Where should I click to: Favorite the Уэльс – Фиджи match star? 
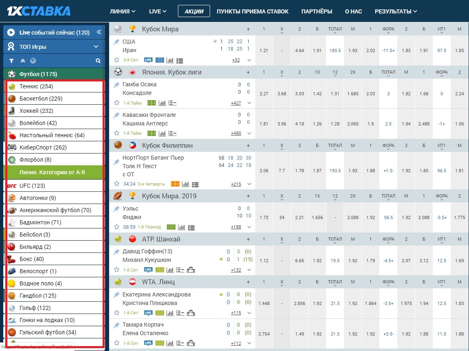(x=117, y=227)
